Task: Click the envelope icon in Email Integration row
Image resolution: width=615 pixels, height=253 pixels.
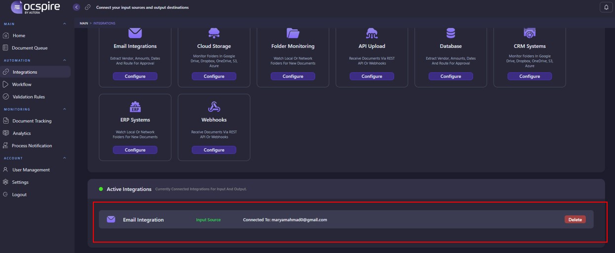Action: [x=111, y=219]
